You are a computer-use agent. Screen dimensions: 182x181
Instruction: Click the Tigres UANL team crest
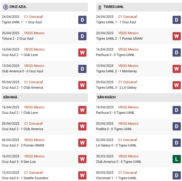tap(100, 7)
